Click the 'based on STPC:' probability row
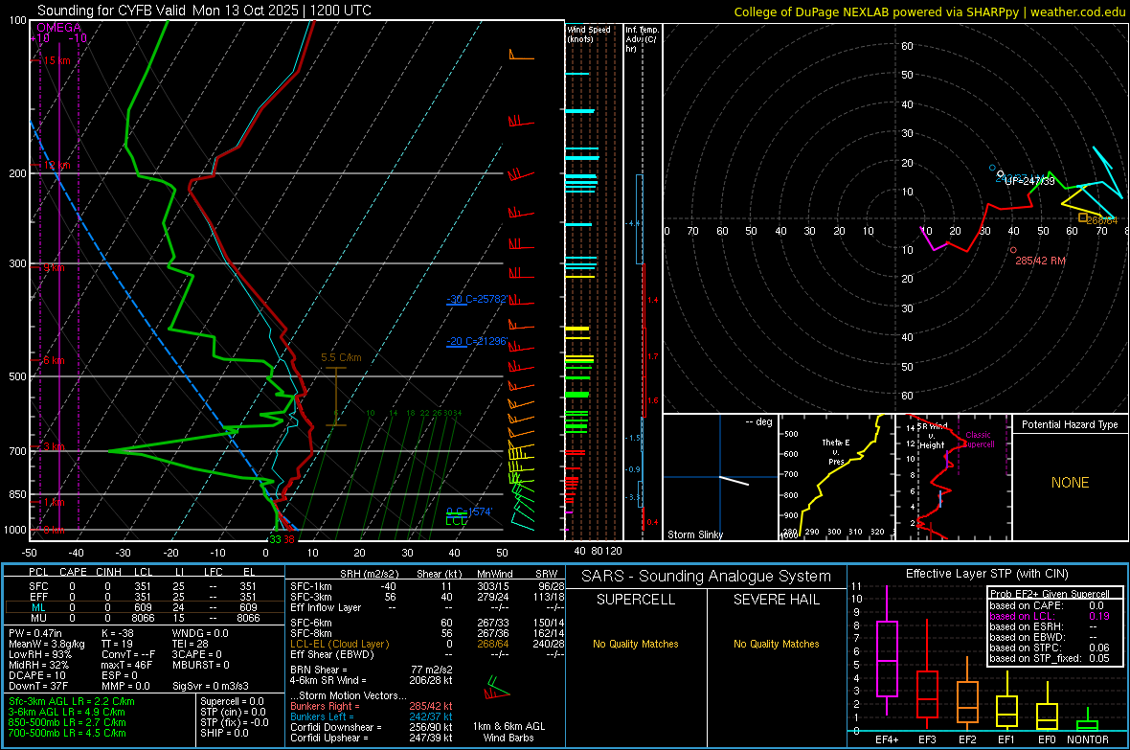The image size is (1130, 750). point(1050,648)
